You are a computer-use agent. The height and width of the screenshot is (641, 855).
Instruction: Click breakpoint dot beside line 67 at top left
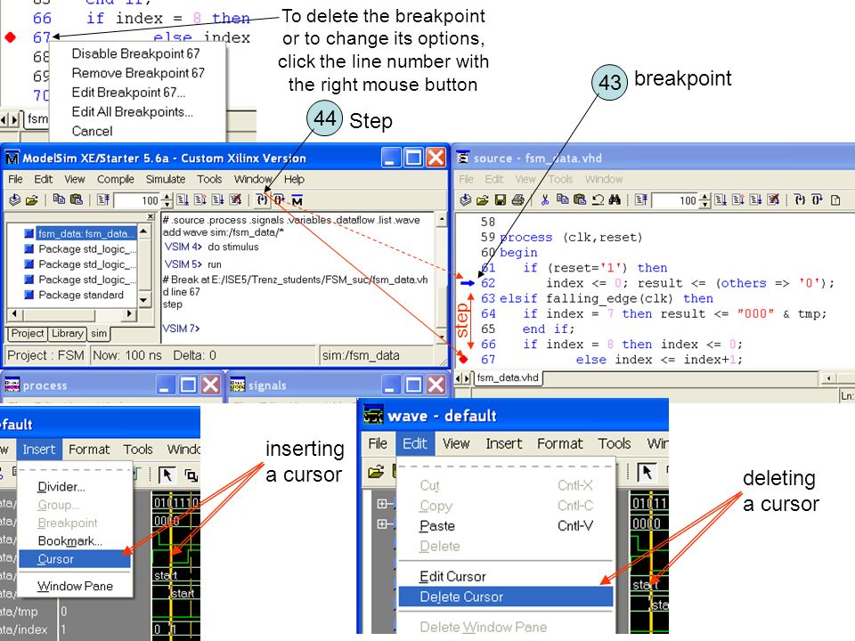[x=11, y=37]
